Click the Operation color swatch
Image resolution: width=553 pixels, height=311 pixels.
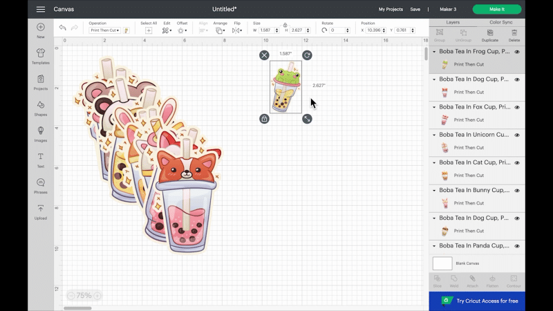click(126, 30)
